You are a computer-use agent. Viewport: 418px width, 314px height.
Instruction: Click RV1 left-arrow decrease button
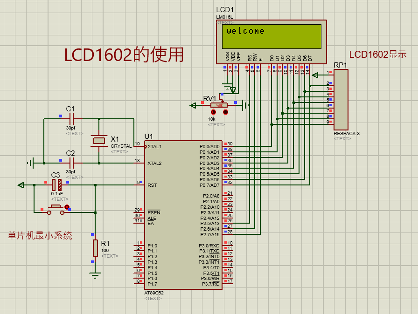pyautogui.click(x=213, y=112)
